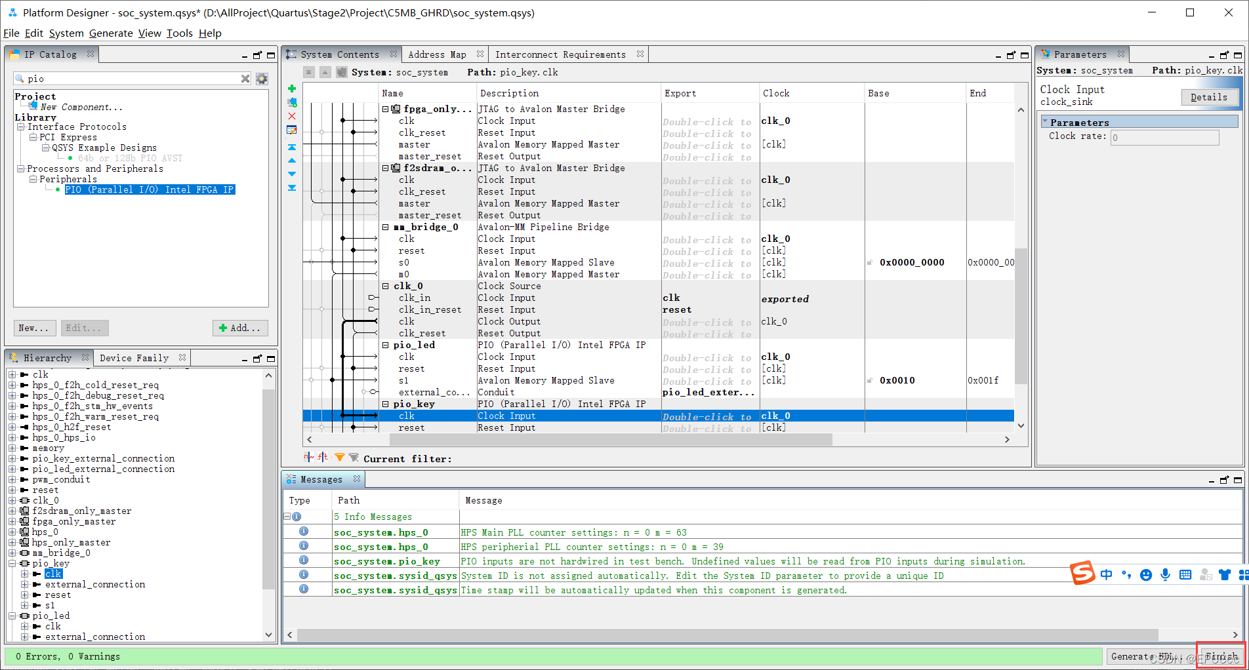The image size is (1249, 670).
Task: Click the soc_system.pio_key message path
Action: pos(387,561)
